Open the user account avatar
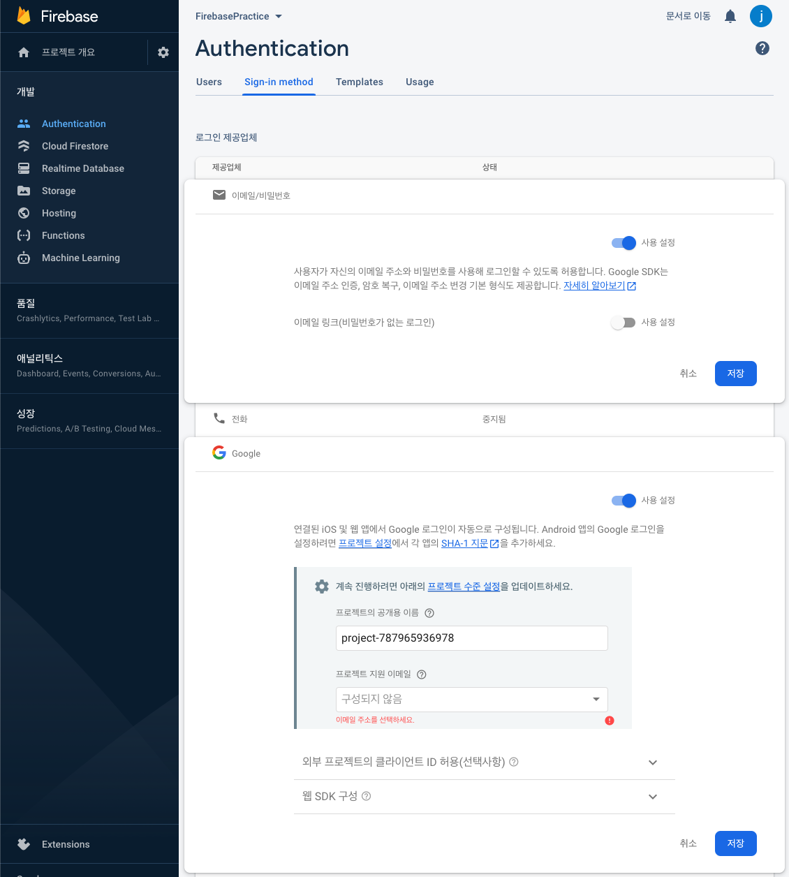This screenshot has width=789, height=877. pyautogui.click(x=761, y=16)
